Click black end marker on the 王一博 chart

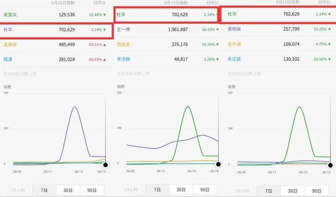click(x=218, y=164)
